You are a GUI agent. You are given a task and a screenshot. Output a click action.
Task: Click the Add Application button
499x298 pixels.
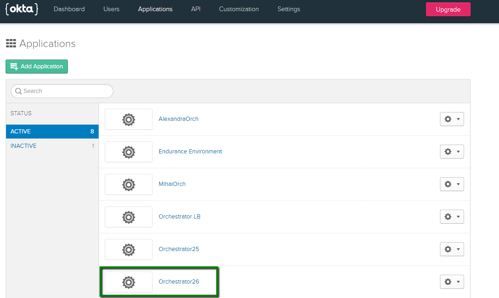coord(36,66)
